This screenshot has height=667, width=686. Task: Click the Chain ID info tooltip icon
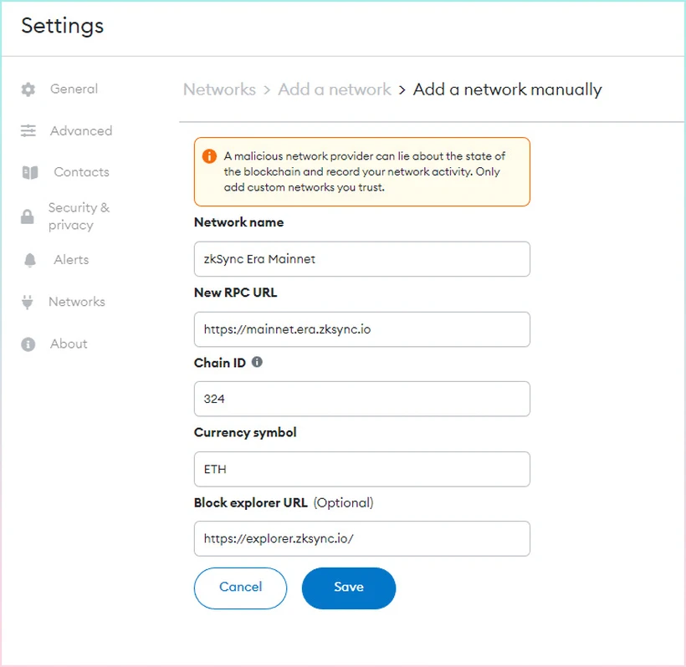pos(257,363)
